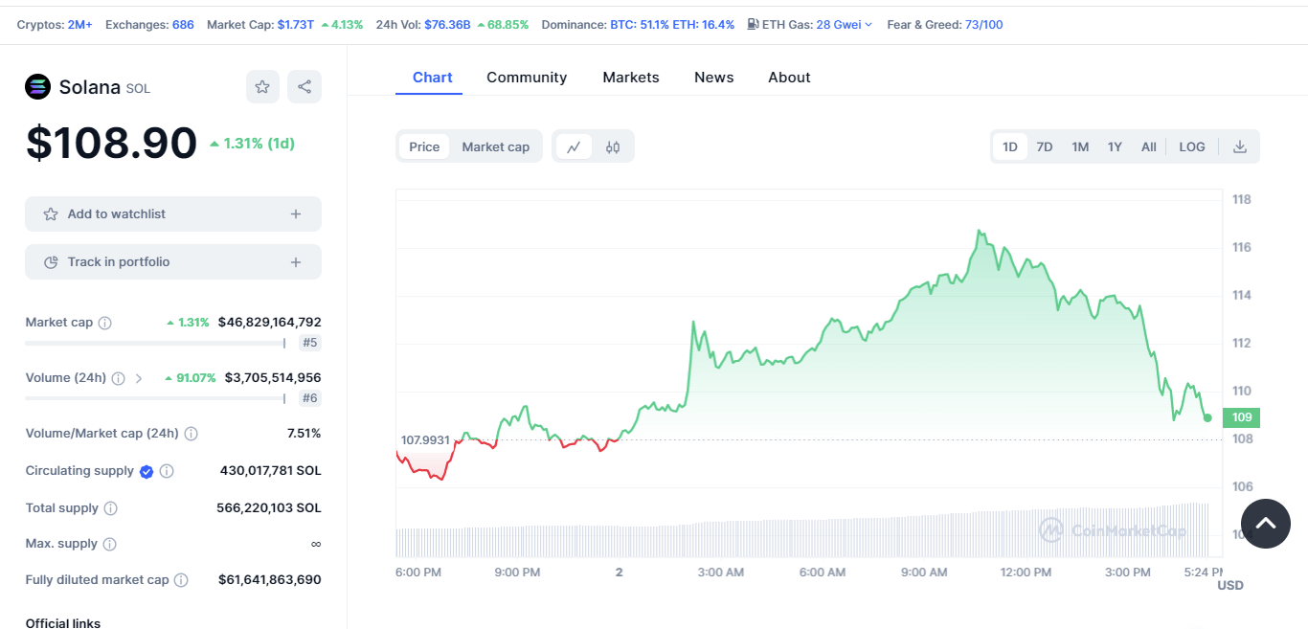Star Solana as a favorite
The height and width of the screenshot is (629, 1308).
(x=262, y=87)
